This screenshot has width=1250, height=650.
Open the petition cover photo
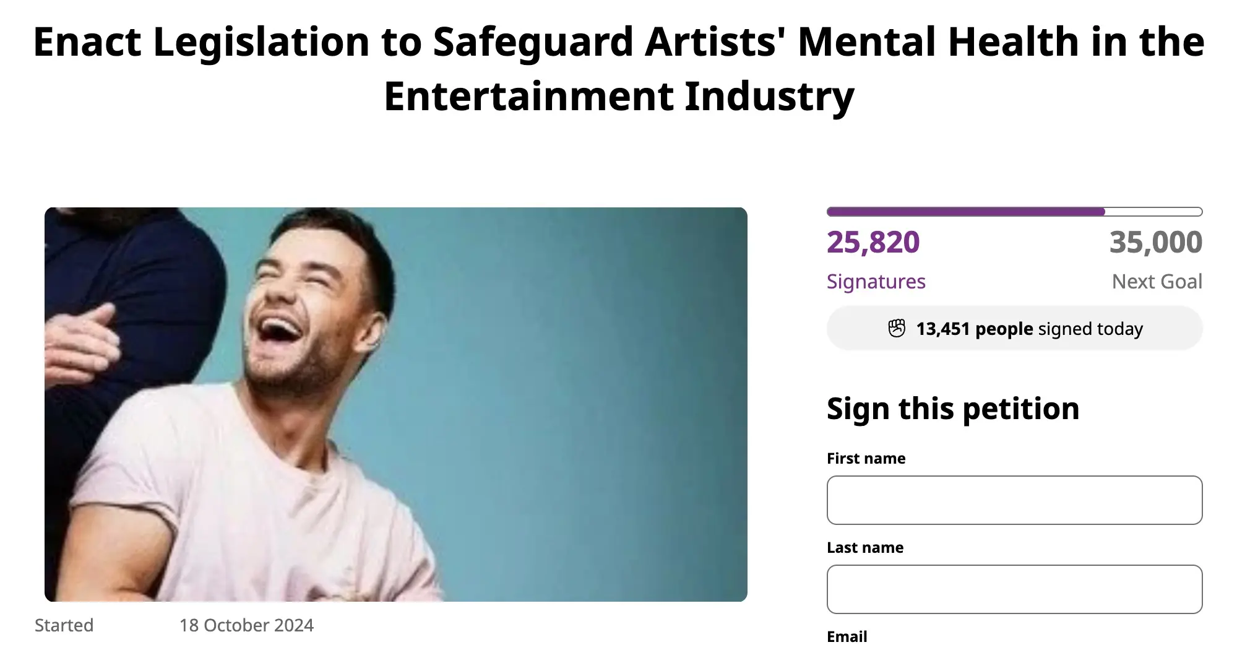396,404
